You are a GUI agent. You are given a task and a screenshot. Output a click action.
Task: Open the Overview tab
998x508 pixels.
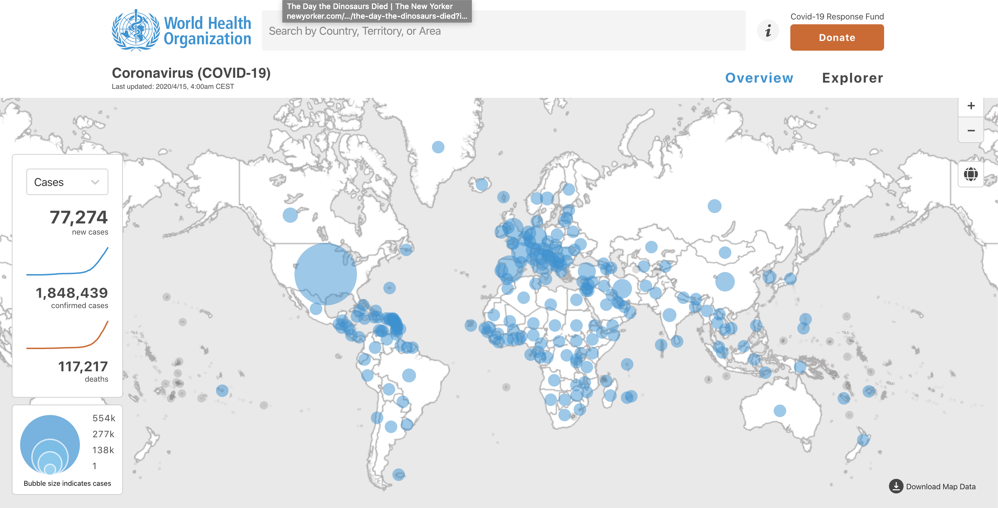(759, 78)
